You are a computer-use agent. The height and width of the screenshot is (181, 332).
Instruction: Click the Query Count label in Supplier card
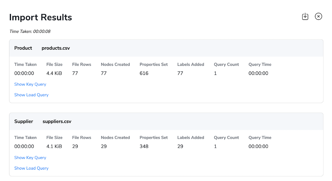(226, 138)
